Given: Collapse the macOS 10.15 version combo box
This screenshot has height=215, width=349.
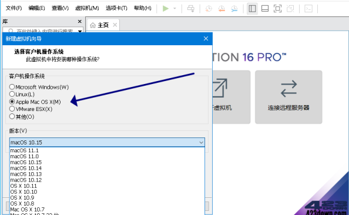Looking at the screenshot, I should click(107, 142).
